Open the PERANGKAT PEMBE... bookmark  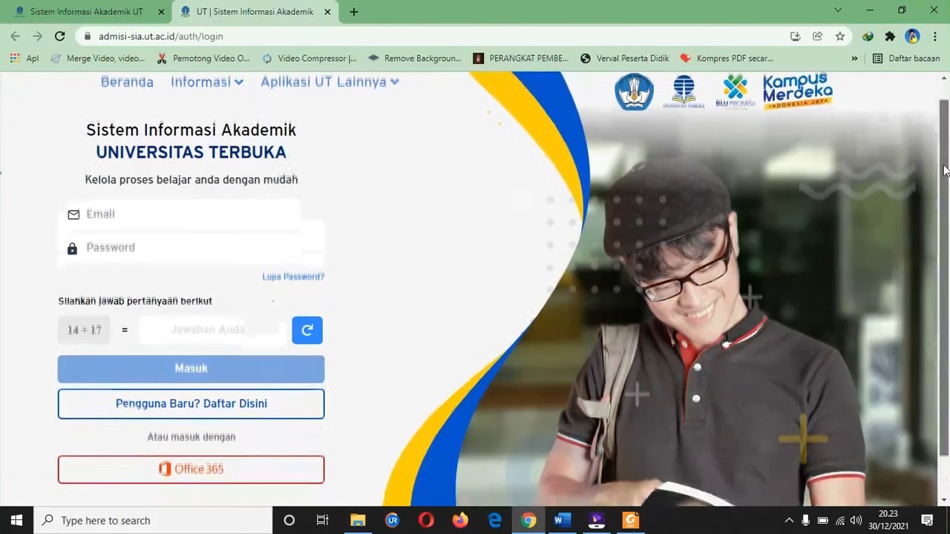[521, 58]
